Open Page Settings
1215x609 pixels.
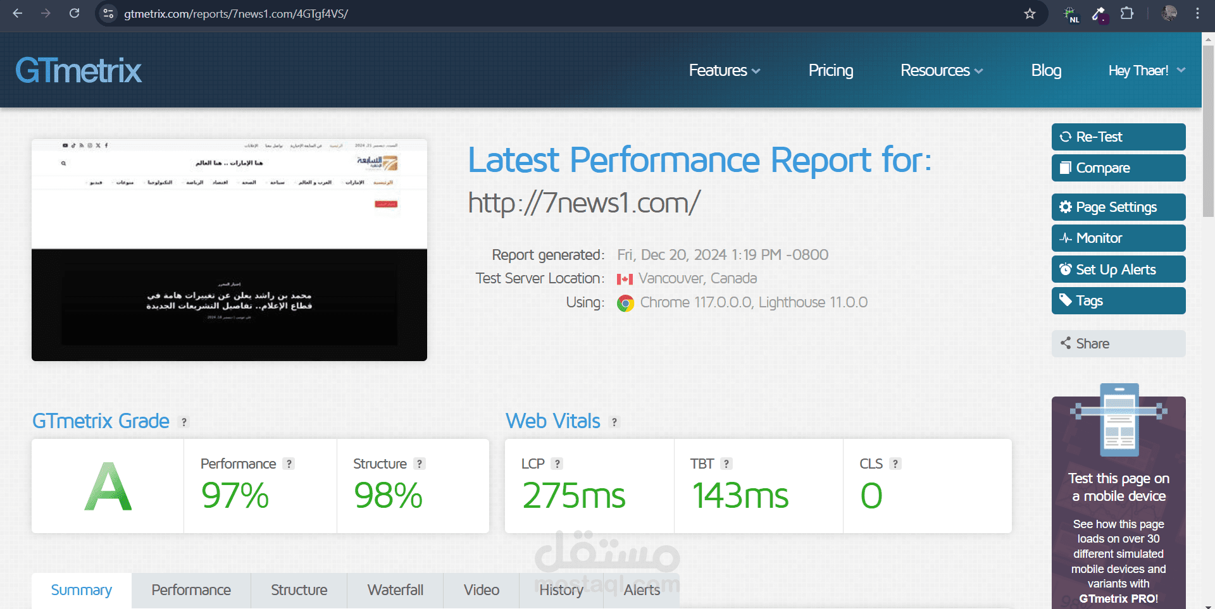tap(1118, 207)
